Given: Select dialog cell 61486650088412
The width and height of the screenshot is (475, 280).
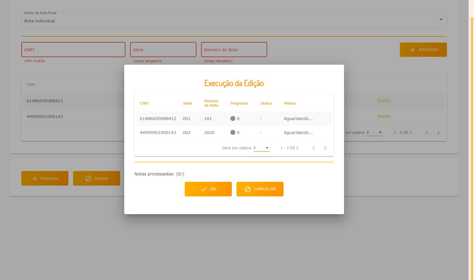Looking at the screenshot, I should tap(158, 119).
